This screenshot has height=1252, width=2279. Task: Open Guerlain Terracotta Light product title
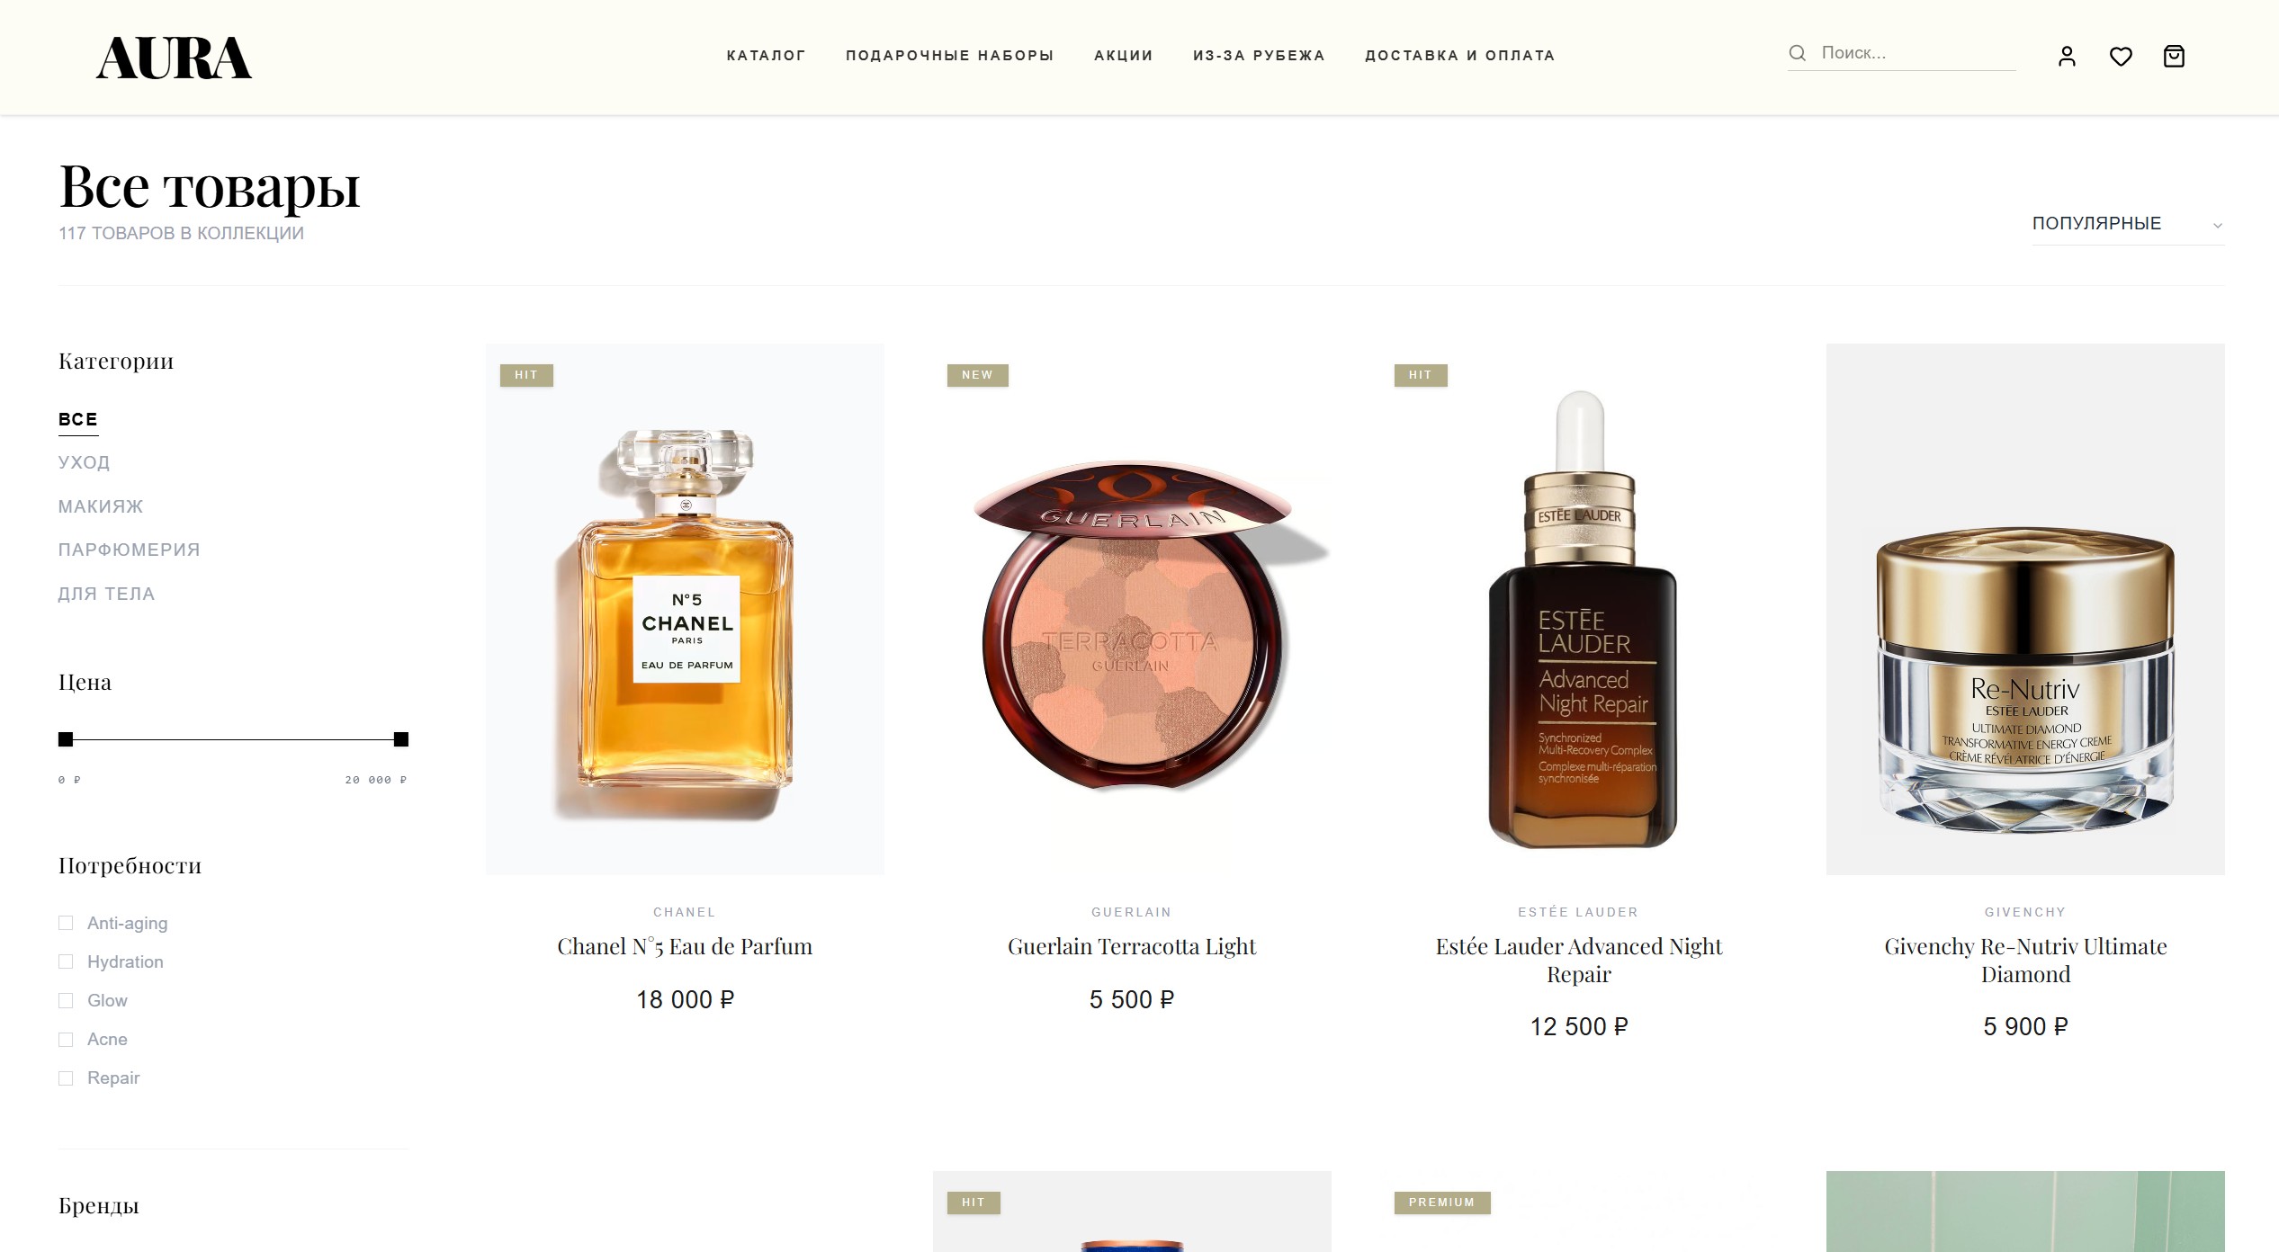point(1132,946)
